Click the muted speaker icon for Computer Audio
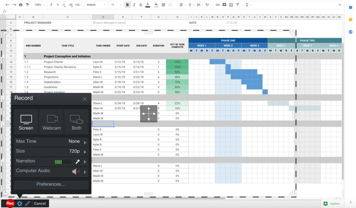Image resolution: width=356 pixels, height=208 pixels. click(76, 172)
